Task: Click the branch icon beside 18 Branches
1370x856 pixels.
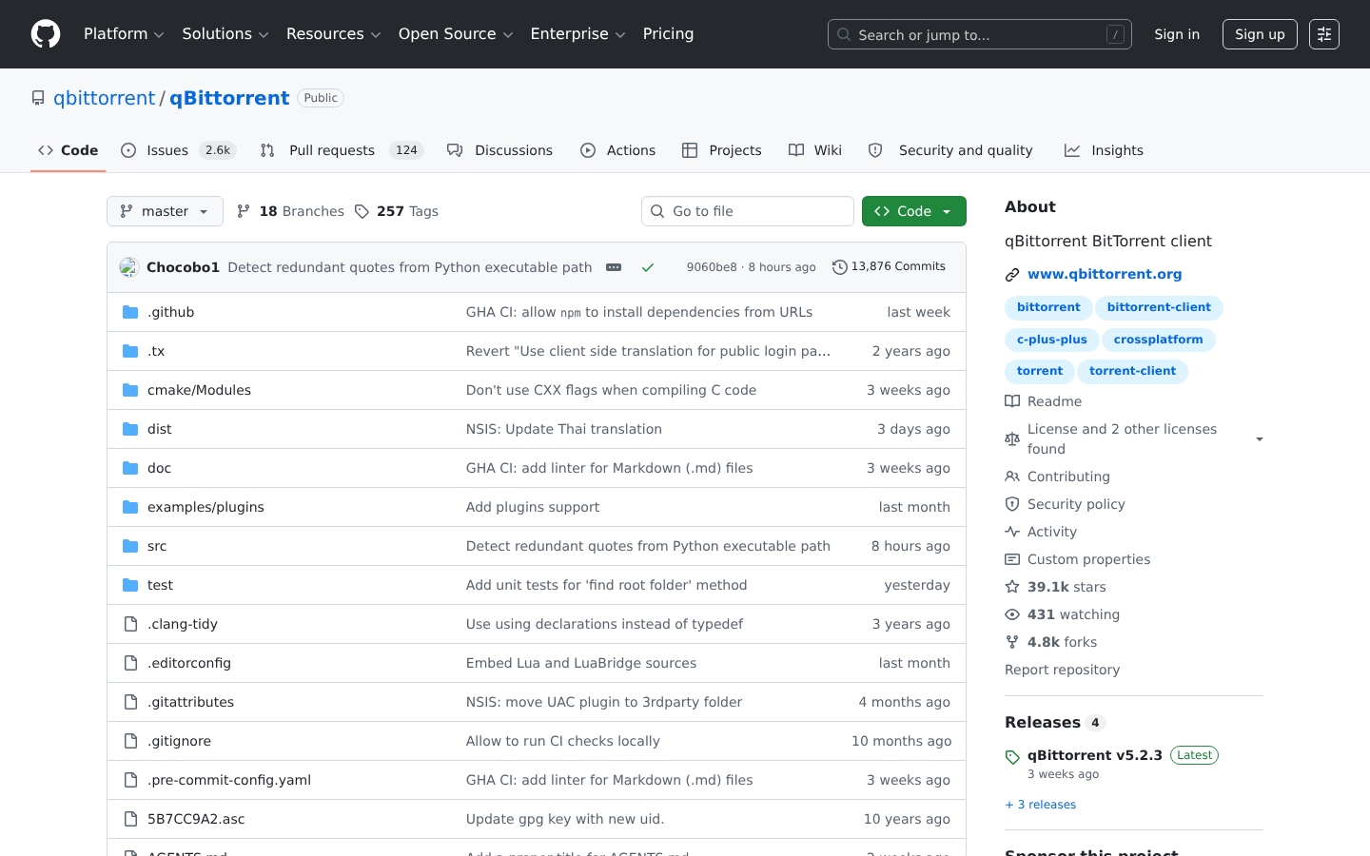Action: pyautogui.click(x=244, y=211)
